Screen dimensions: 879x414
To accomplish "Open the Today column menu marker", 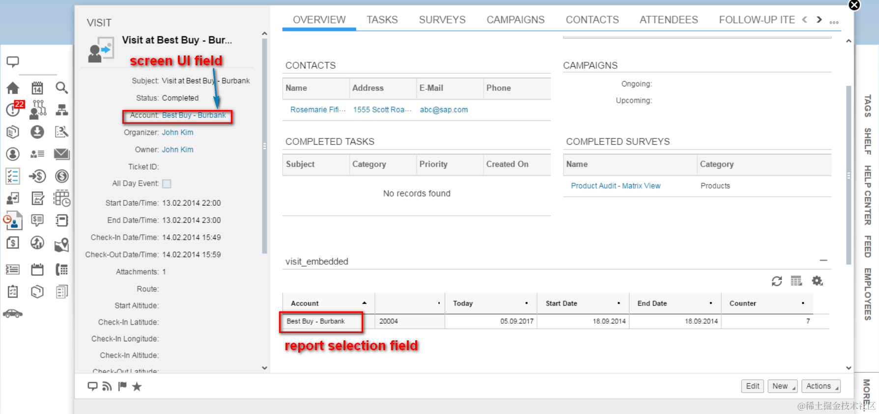I will coord(527,303).
